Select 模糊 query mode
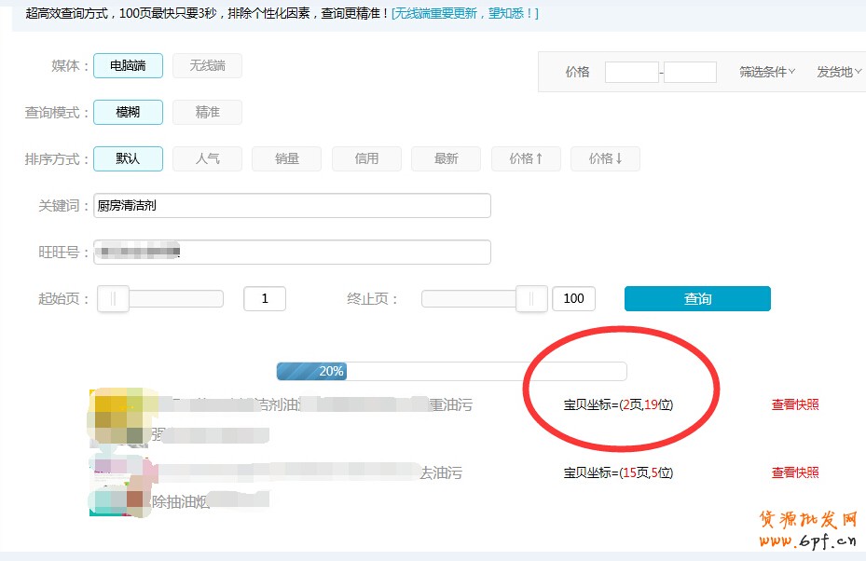The height and width of the screenshot is (561, 866). point(128,112)
